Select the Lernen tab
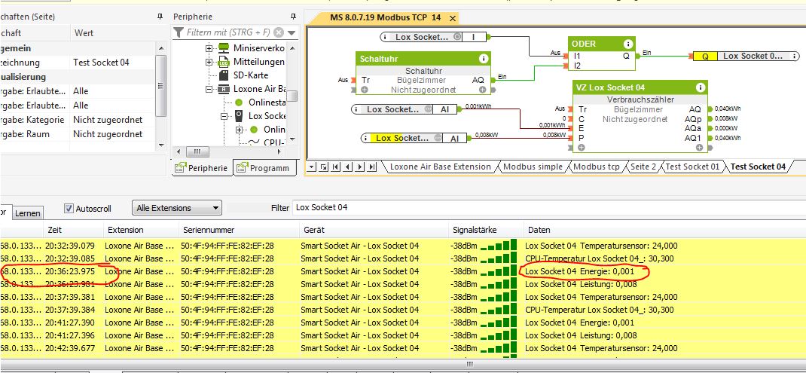The width and height of the screenshot is (806, 373). coord(28,214)
